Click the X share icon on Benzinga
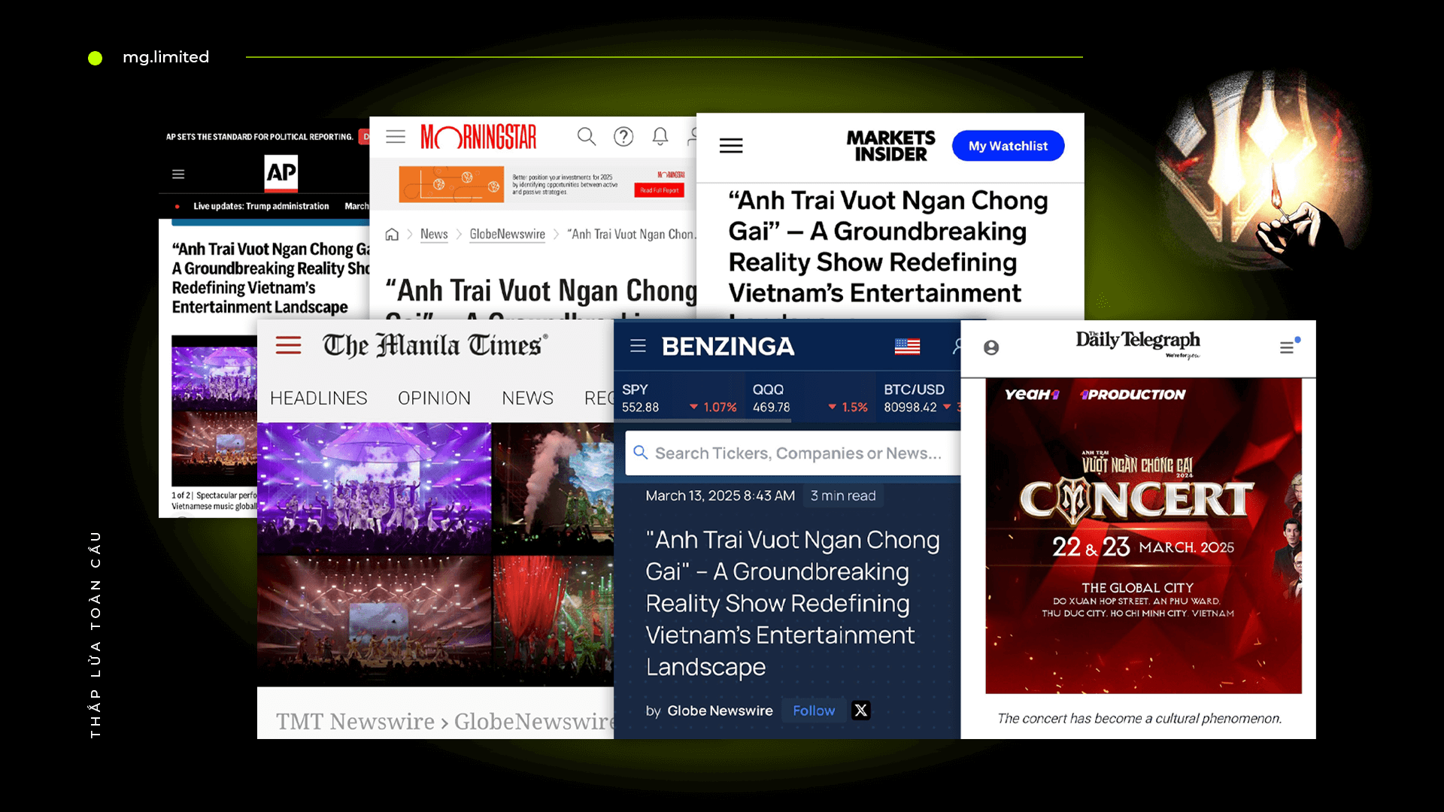 [x=861, y=710]
